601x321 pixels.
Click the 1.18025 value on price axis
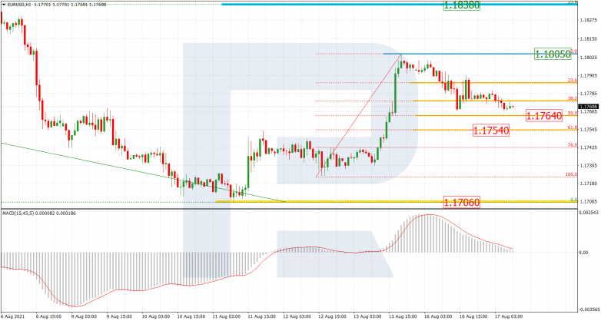click(x=589, y=58)
